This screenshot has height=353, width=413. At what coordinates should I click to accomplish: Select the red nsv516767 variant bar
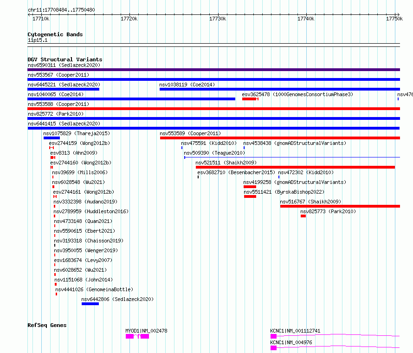click(340, 206)
